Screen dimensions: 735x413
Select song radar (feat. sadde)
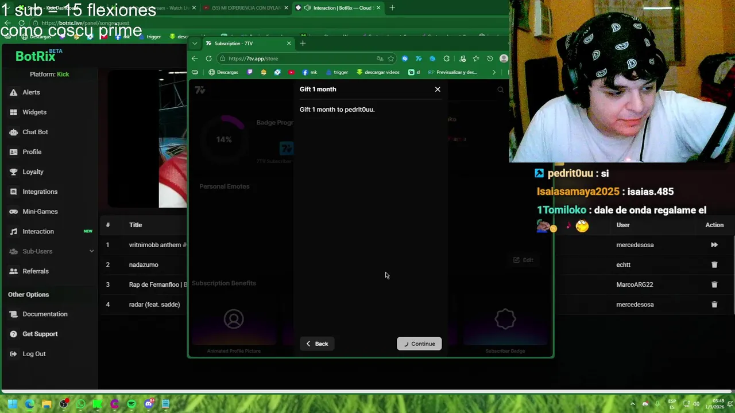pos(154,305)
